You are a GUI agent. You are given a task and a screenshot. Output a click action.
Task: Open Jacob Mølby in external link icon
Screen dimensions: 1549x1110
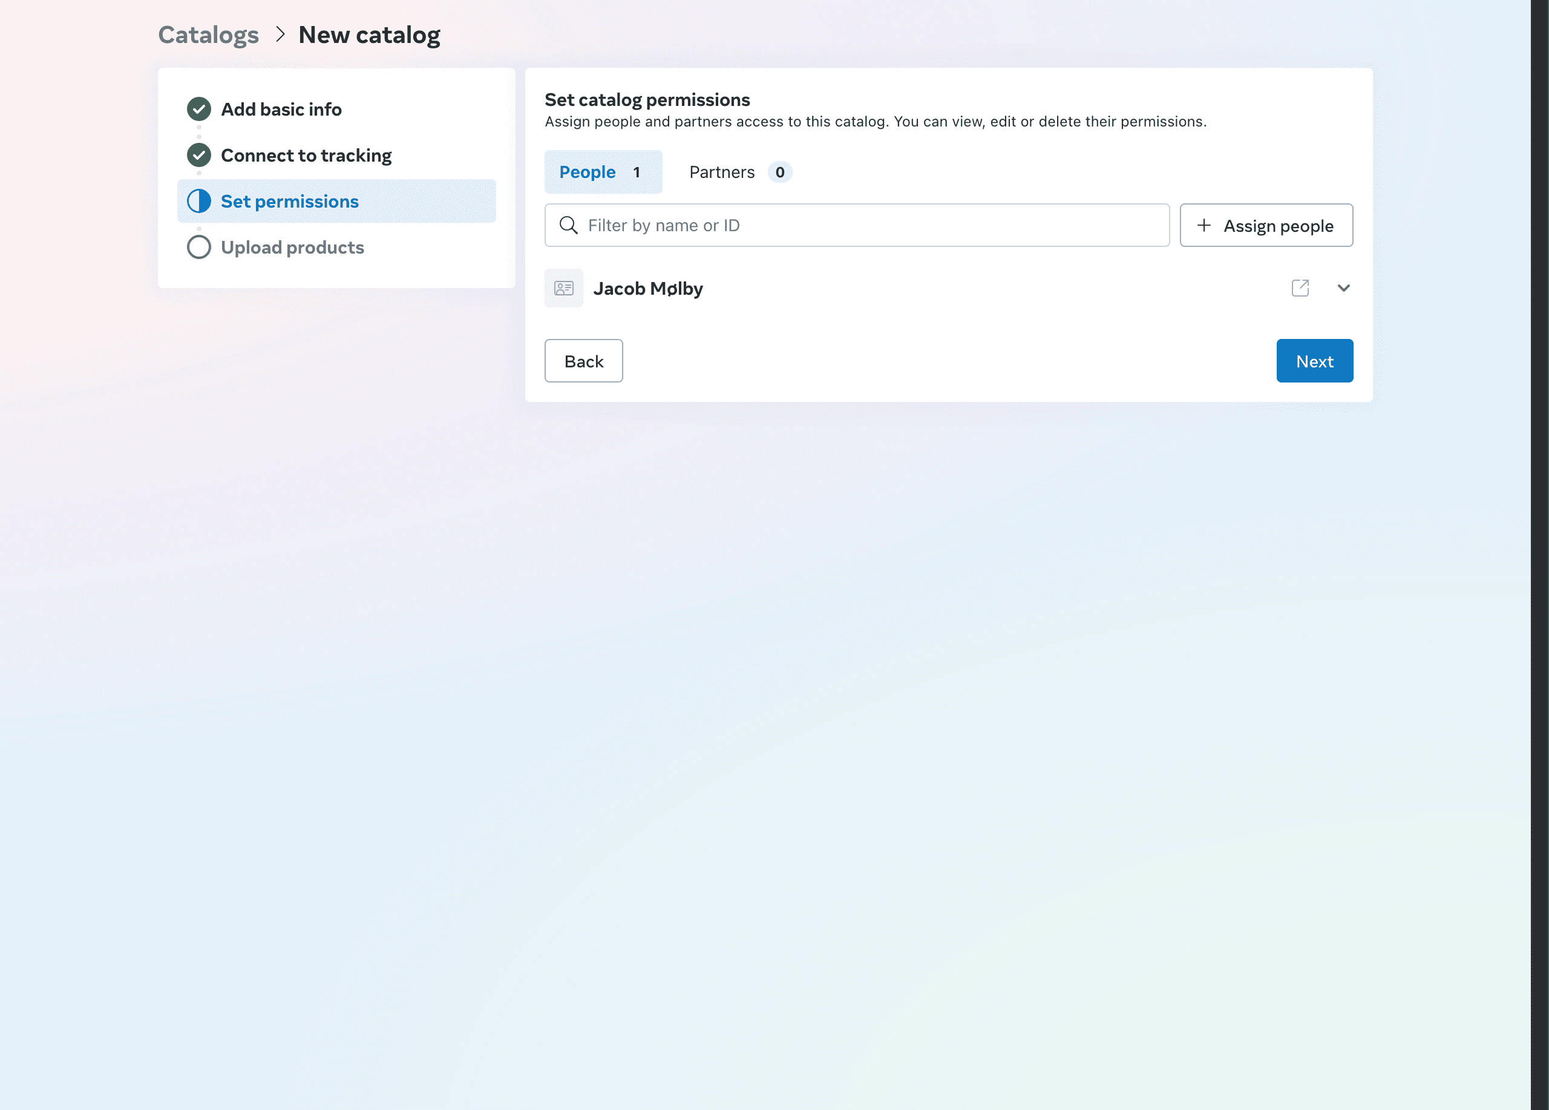tap(1300, 288)
